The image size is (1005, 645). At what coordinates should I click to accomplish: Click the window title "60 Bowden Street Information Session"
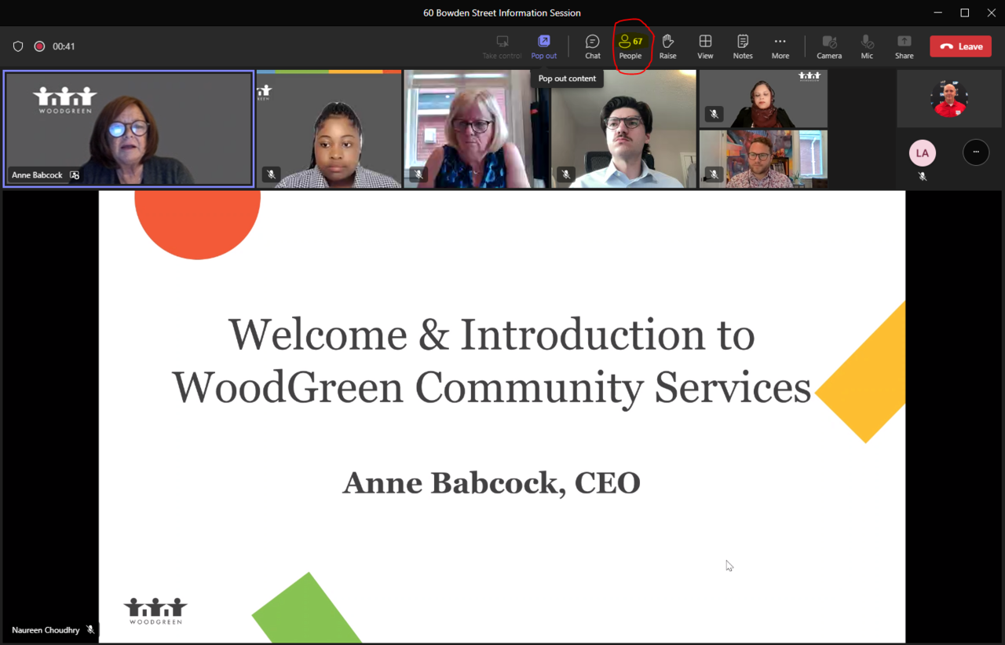click(x=502, y=13)
